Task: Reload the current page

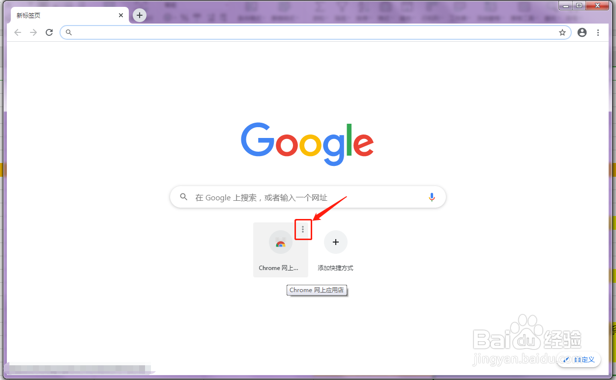Action: (x=49, y=32)
